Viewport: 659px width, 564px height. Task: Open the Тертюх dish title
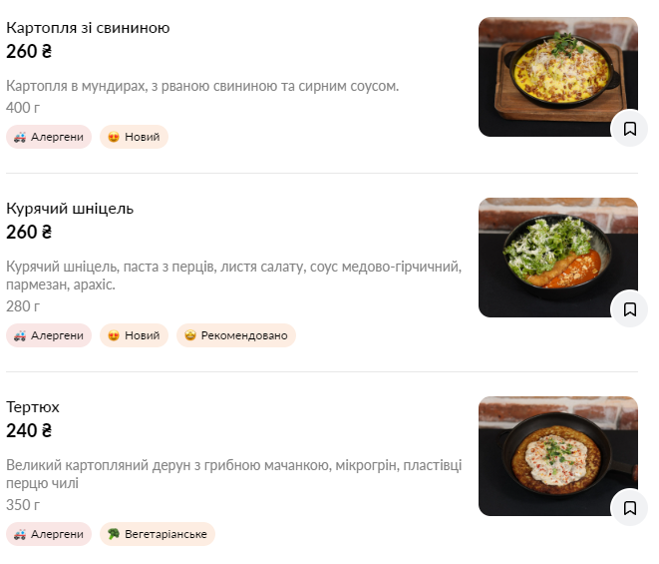(33, 407)
